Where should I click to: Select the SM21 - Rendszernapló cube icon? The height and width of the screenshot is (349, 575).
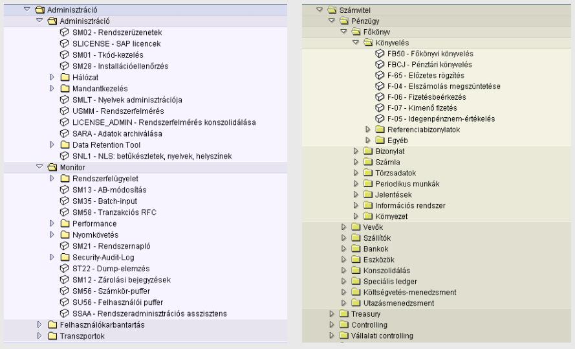[65, 246]
